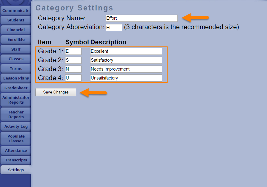The width and height of the screenshot is (267, 187).
Task: Open Administrator Reports
Action: click(x=16, y=100)
